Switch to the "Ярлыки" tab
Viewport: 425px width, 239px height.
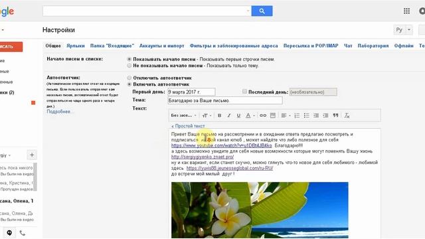76,46
